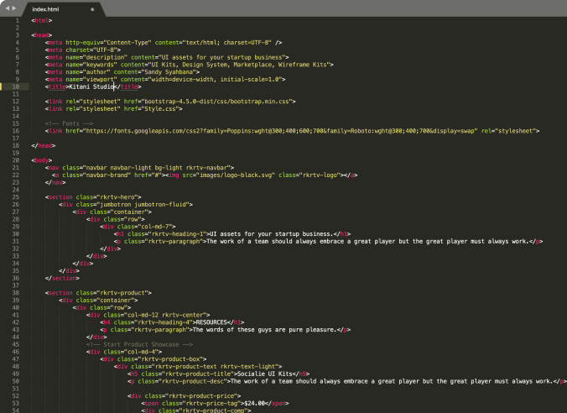567x413 pixels.
Task: Click closing nav tag on line 23
Action: click(55, 182)
